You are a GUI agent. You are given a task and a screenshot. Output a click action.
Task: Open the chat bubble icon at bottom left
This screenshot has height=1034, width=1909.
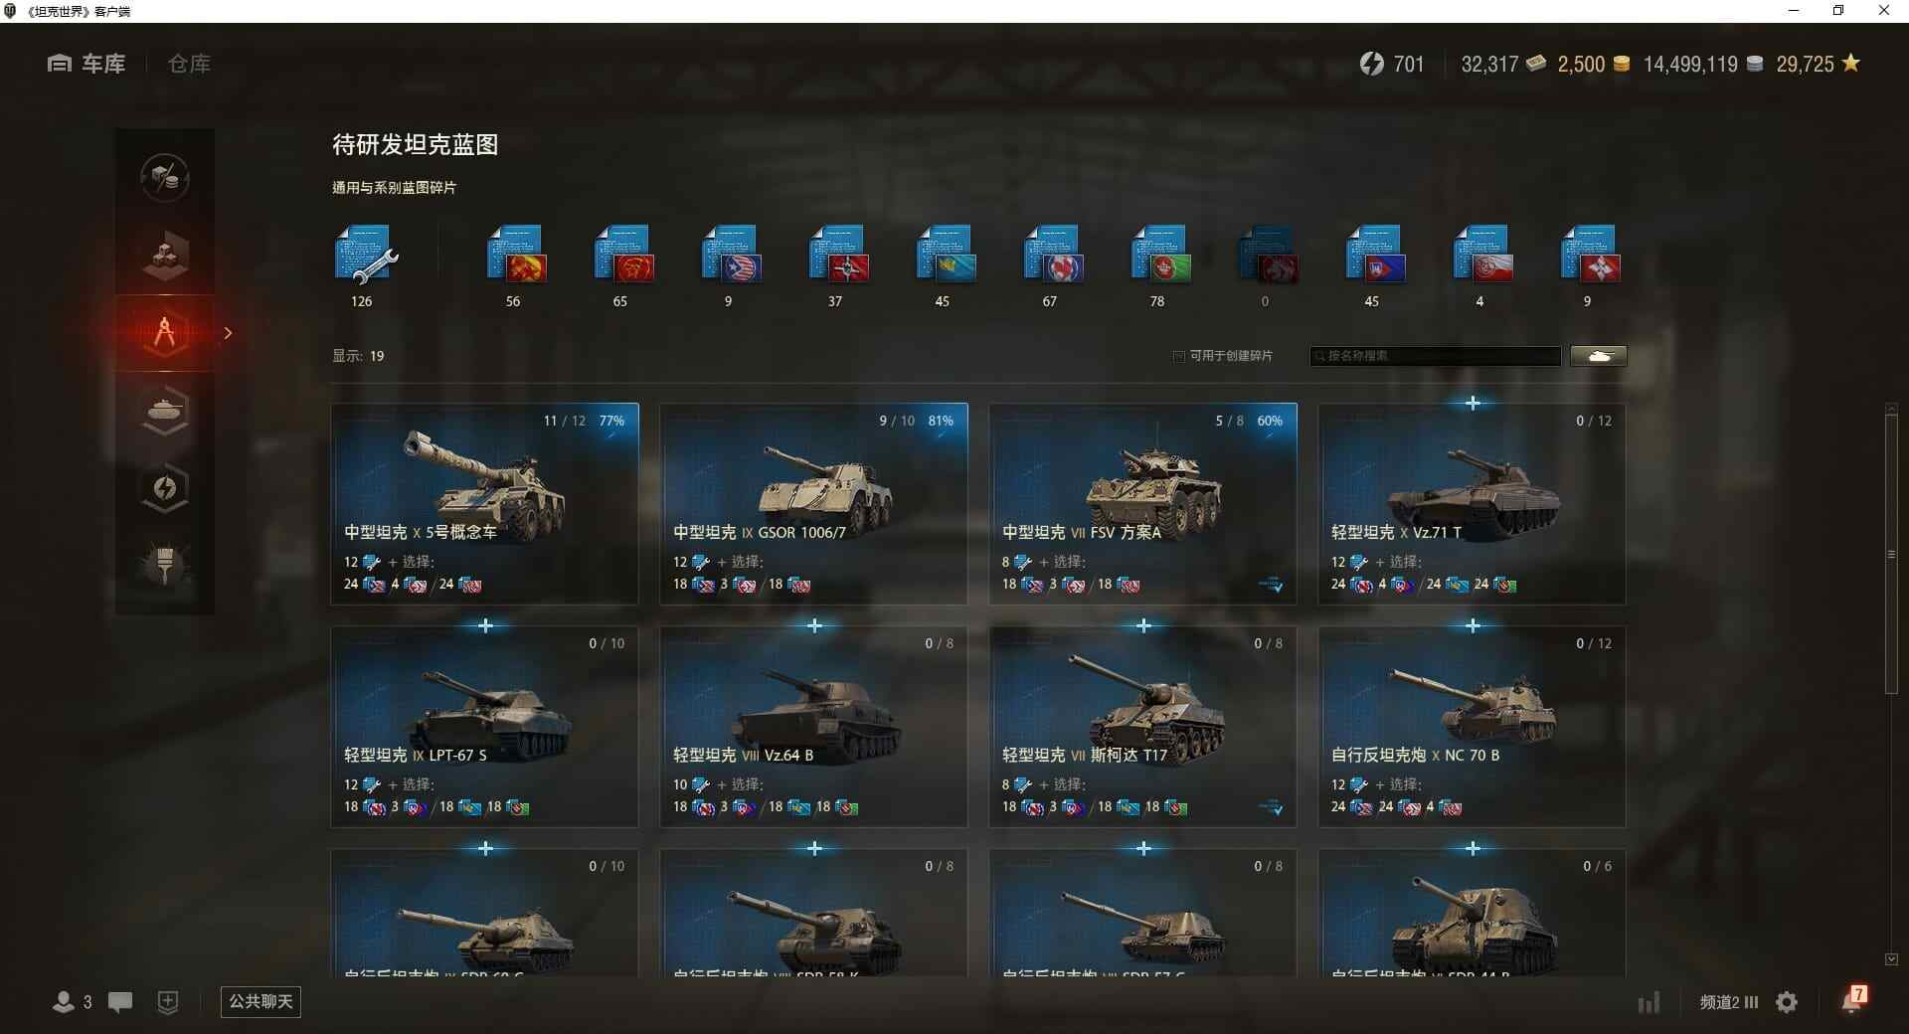[120, 1002]
